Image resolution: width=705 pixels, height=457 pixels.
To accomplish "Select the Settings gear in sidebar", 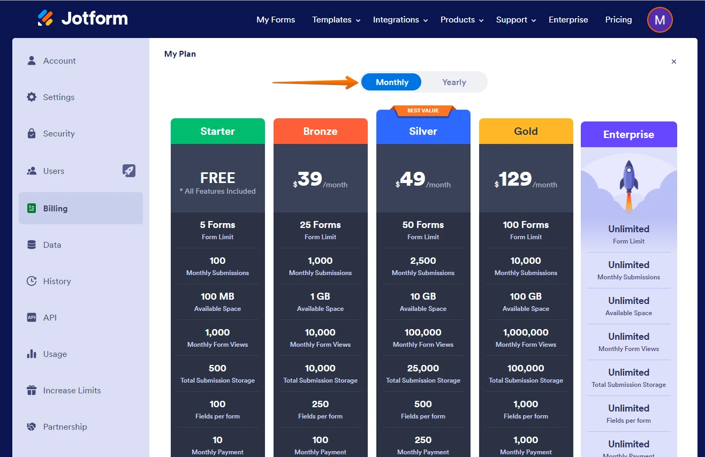I will [x=58, y=97].
